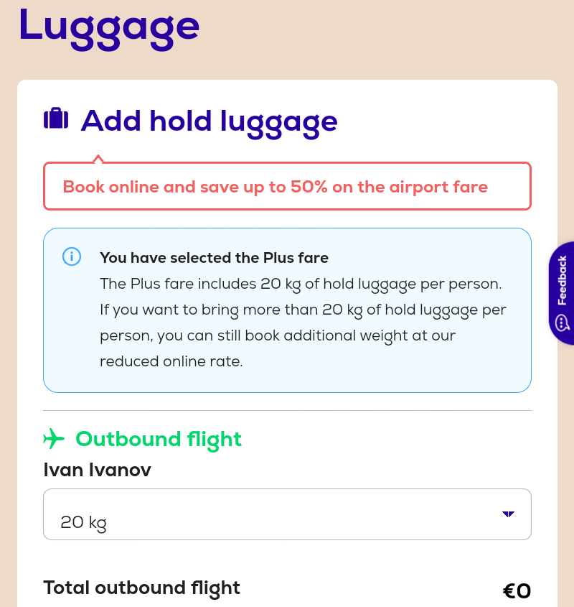The height and width of the screenshot is (607, 574).
Task: Click the suitcase icon beside Add hold luggage
Action: tap(56, 118)
